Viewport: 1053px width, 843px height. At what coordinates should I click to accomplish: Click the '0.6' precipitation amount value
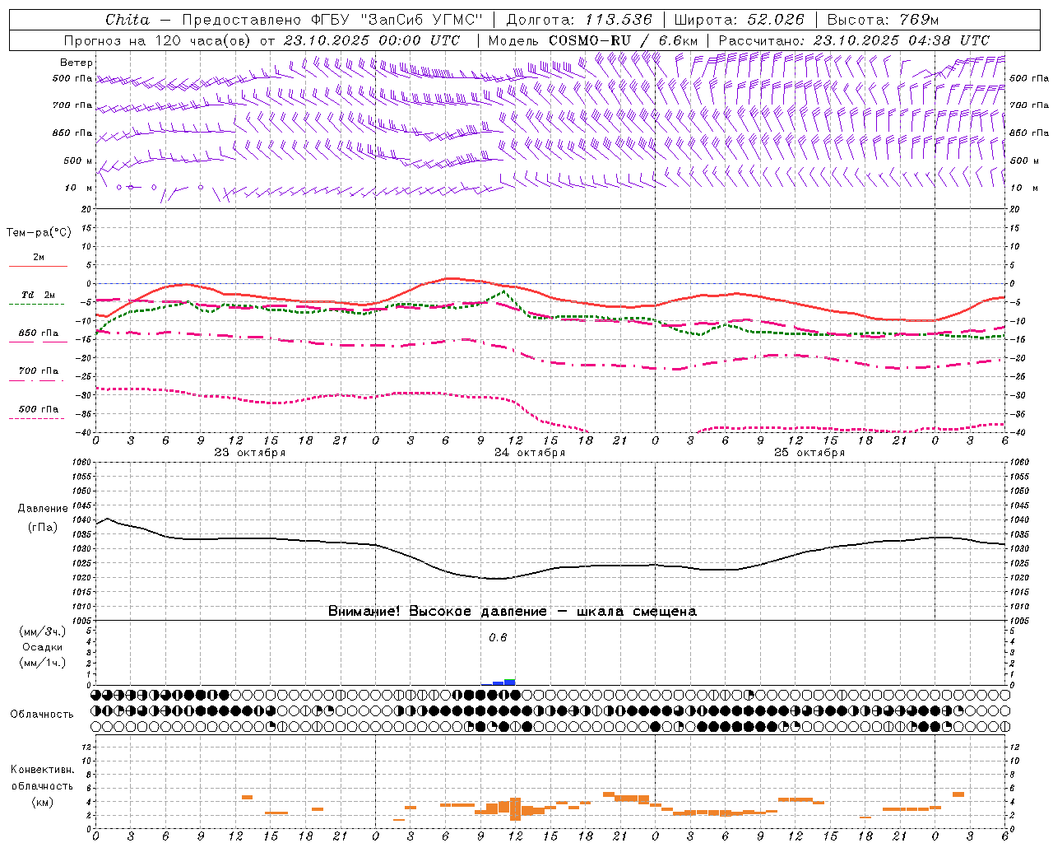click(x=498, y=637)
